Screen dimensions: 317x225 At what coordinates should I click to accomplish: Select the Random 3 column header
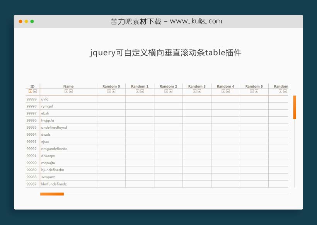coord(197,86)
